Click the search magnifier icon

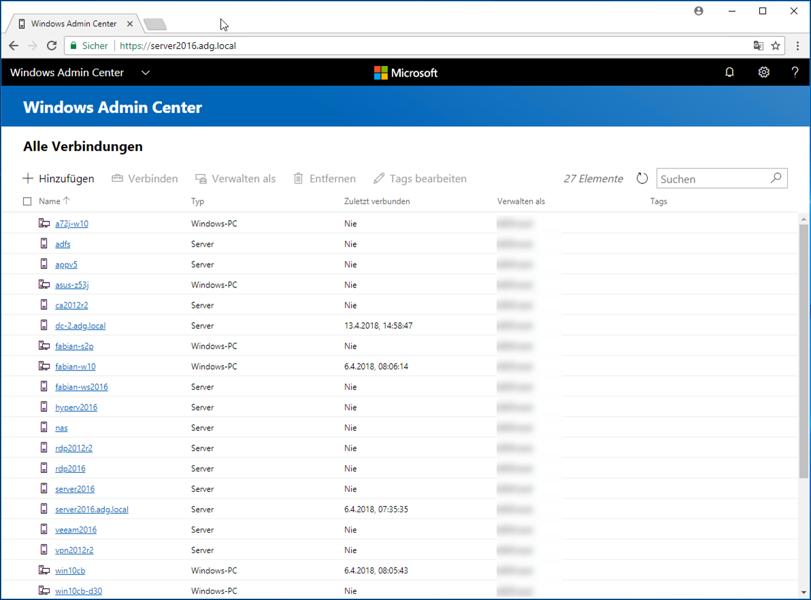[x=776, y=178]
